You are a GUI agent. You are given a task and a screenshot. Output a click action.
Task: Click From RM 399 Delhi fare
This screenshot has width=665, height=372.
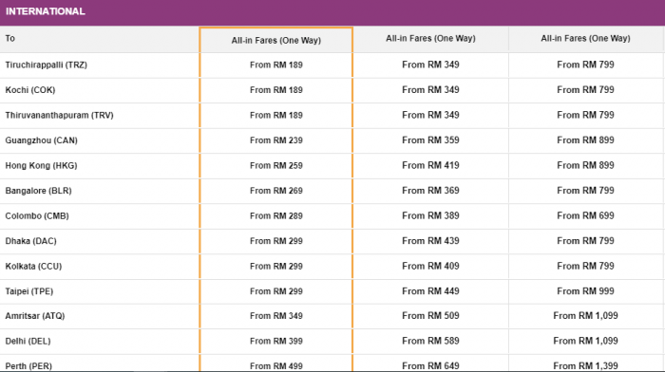tap(276, 341)
